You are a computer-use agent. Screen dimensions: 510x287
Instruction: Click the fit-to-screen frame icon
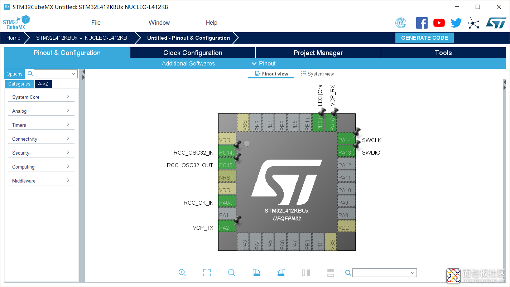(x=207, y=273)
